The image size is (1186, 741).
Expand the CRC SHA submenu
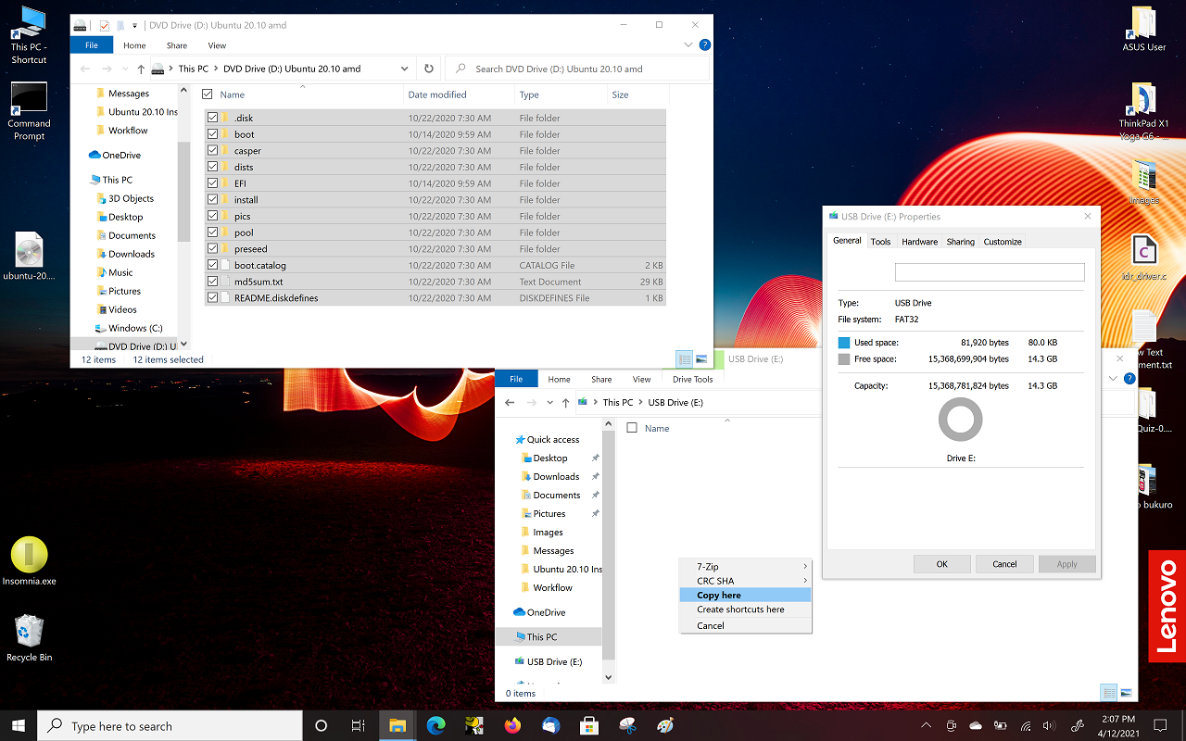[745, 581]
